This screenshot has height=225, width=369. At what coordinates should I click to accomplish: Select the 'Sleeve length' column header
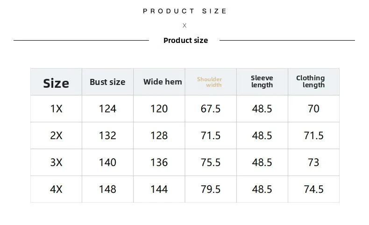262,82
